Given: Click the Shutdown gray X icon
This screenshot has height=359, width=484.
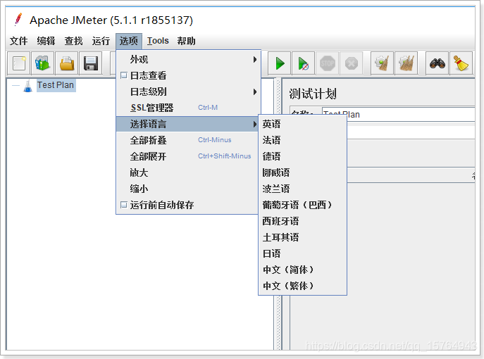Looking at the screenshot, I should click(352, 63).
